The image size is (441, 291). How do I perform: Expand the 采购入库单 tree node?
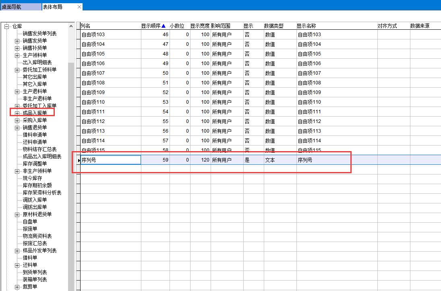17,121
